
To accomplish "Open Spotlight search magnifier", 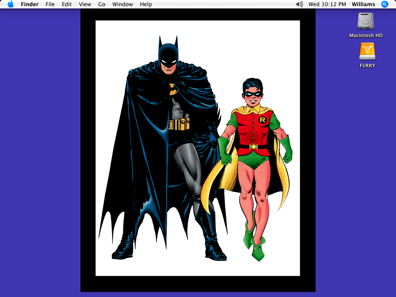I will click(384, 4).
